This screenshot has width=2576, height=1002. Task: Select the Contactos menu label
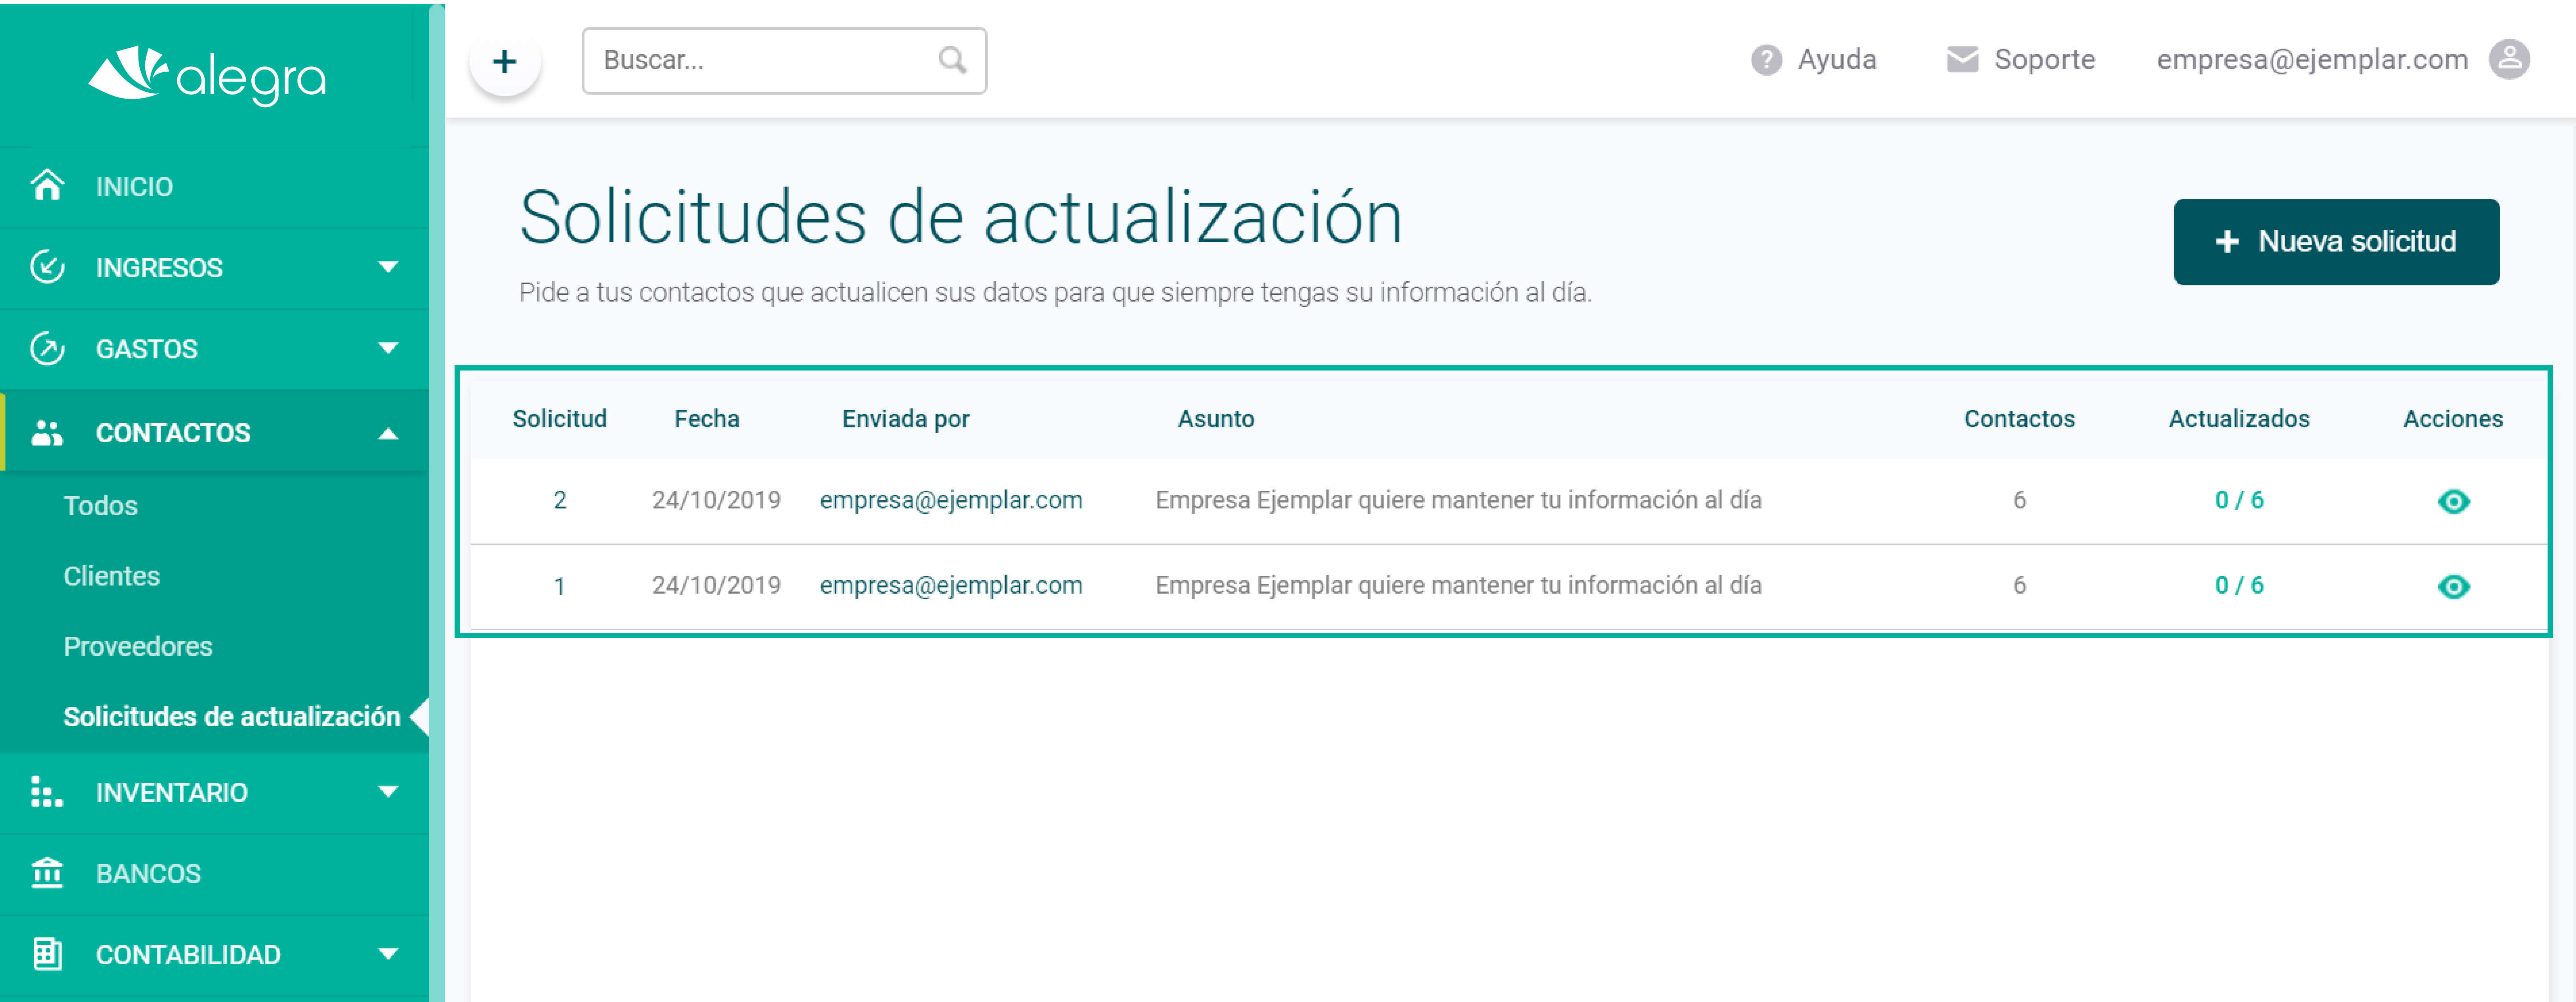(173, 433)
